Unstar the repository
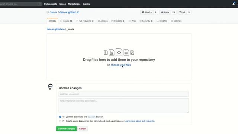 pyautogui.click(x=165, y=12)
